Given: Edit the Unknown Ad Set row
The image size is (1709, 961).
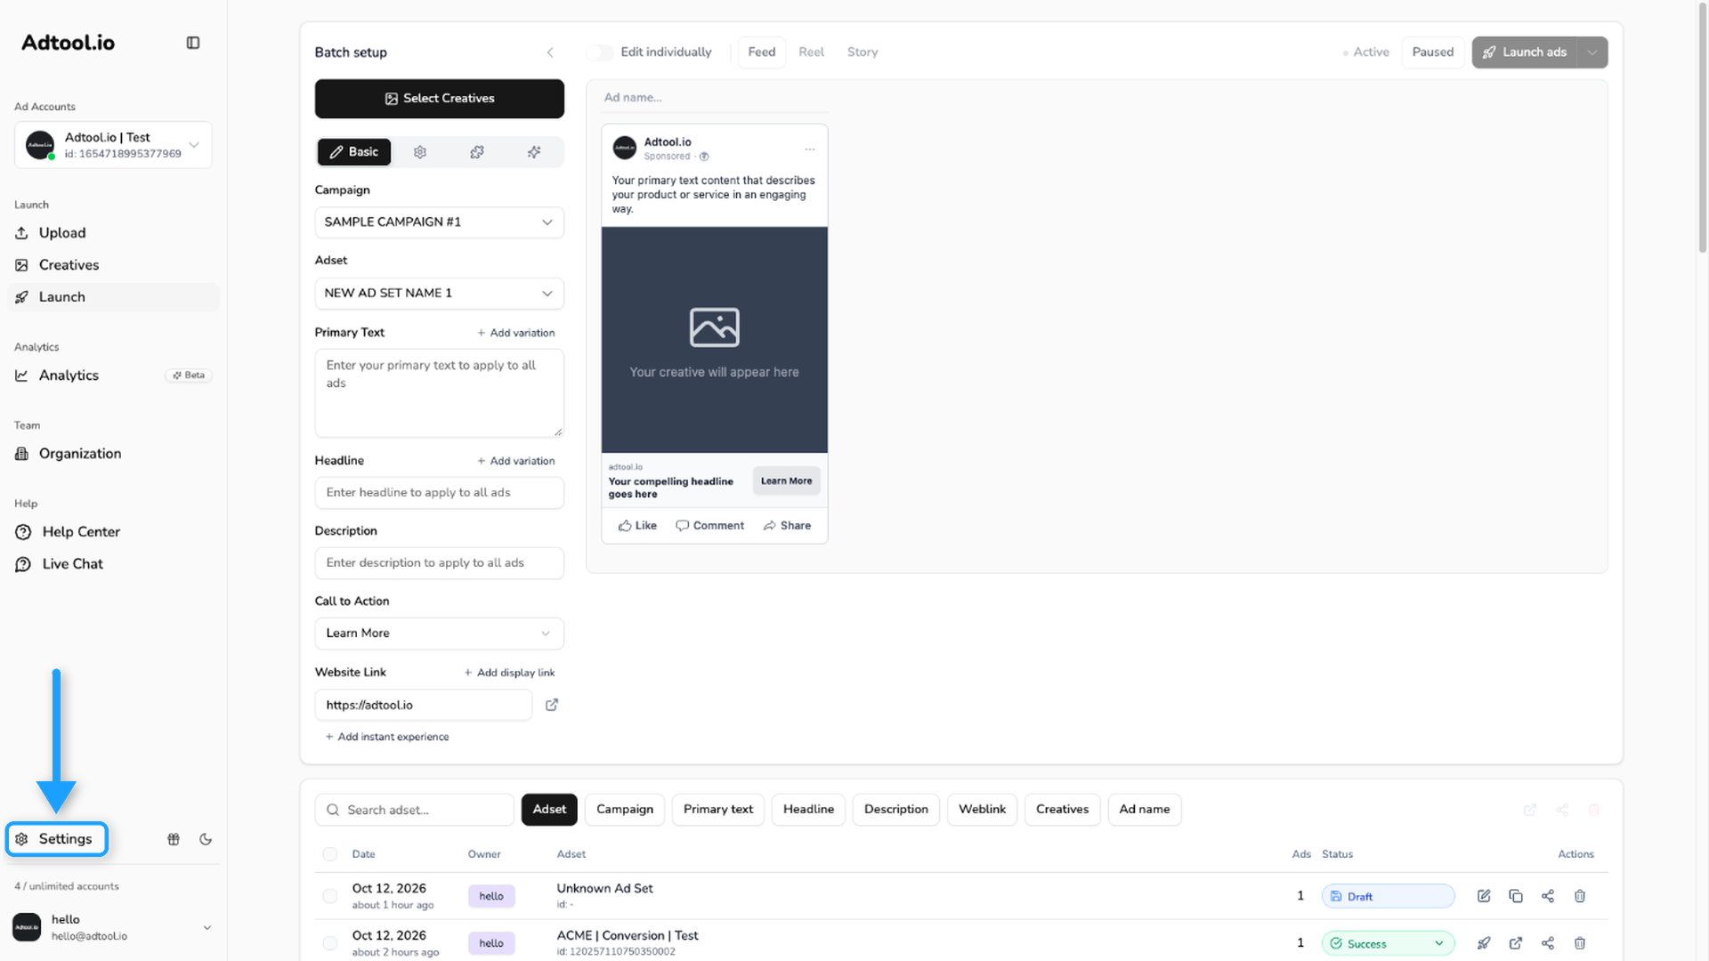Looking at the screenshot, I should pos(1484,896).
